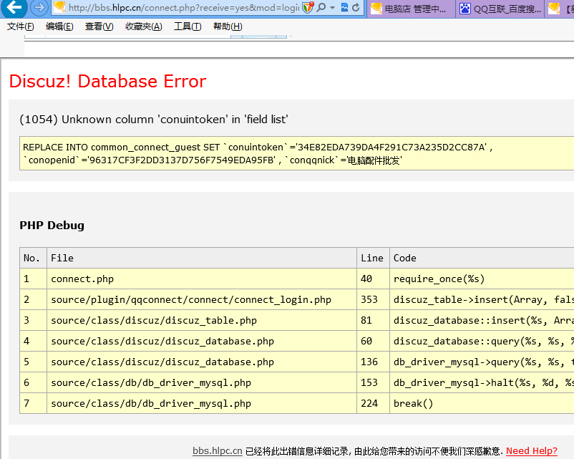Click the break() code cell

tap(482, 403)
